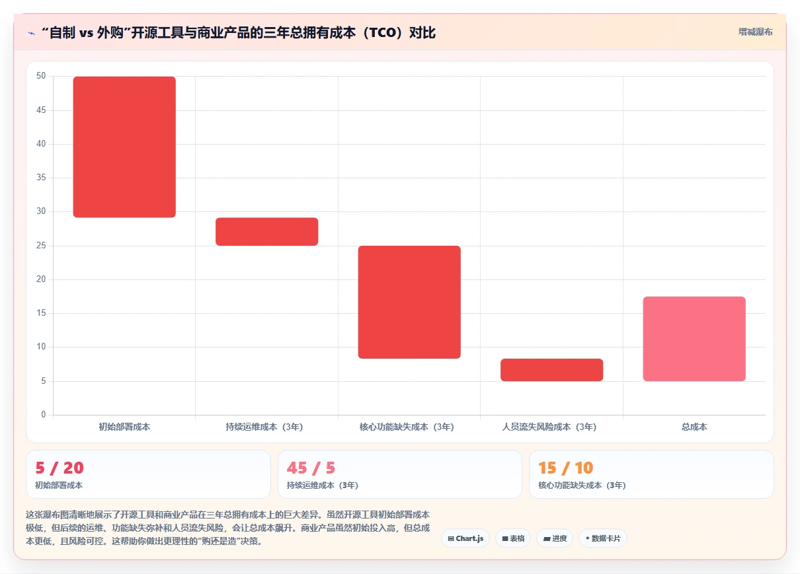Screen dimensions: 800x574
Task: Click the 人员流失风险成本 red bar
Action: click(x=552, y=370)
